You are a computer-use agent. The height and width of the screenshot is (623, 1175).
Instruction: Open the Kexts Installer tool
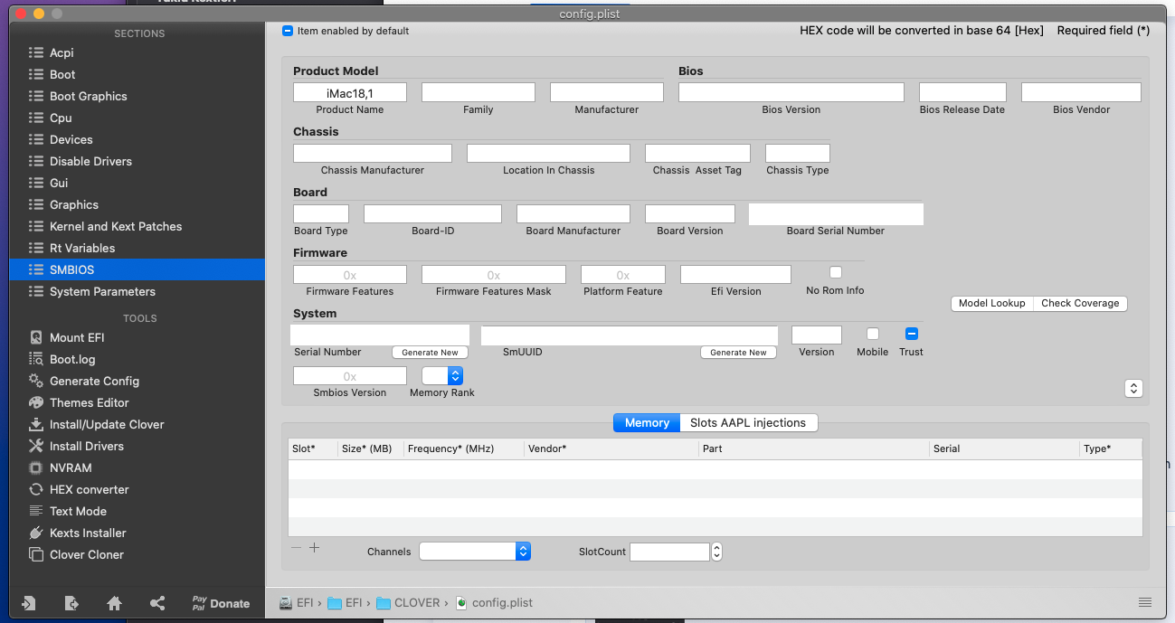(x=87, y=533)
